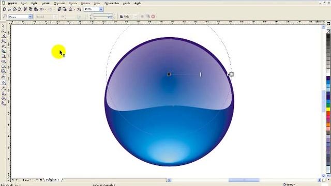Click the Paste icon in toolbar
331x186 pixels.
[36, 9]
